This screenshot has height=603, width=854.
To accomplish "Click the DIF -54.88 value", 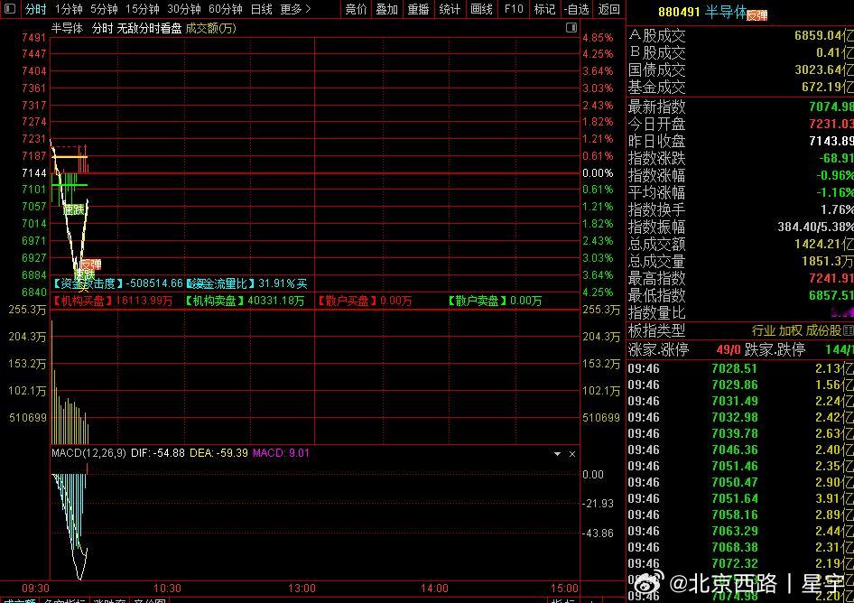I will pyautogui.click(x=158, y=453).
